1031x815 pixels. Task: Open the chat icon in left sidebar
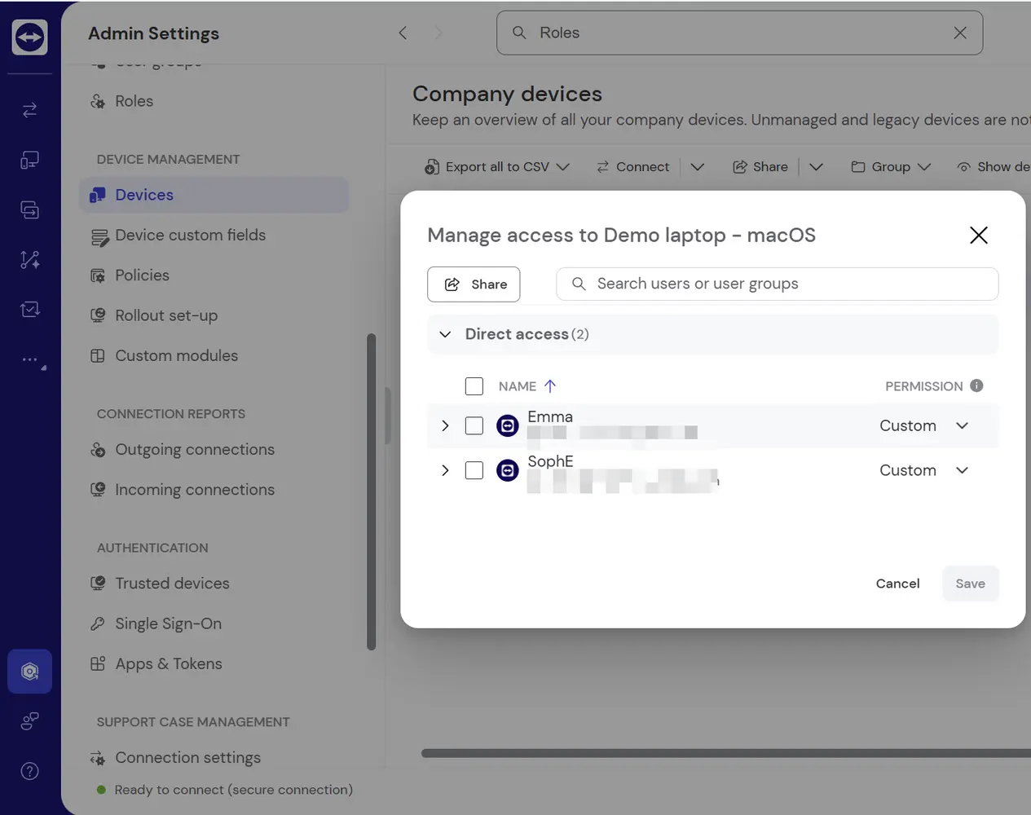[29, 209]
